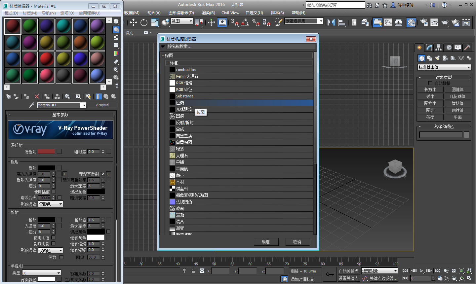Select the Scale tool in main toolbar
Viewport: 476px width, 284px height.
coord(155,22)
